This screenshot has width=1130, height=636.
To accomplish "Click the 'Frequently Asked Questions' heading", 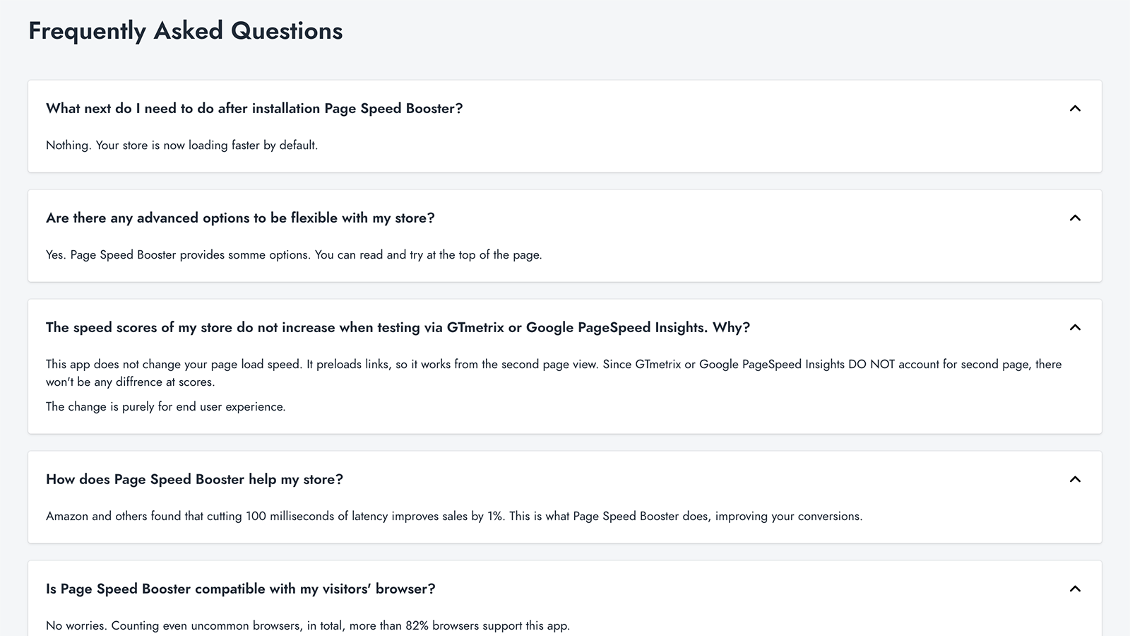I will [185, 30].
